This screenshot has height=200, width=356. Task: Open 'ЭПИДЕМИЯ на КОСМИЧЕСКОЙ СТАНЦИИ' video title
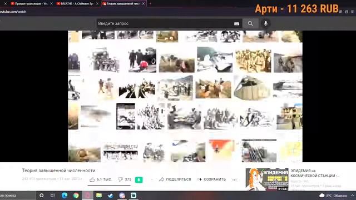[x=315, y=173]
